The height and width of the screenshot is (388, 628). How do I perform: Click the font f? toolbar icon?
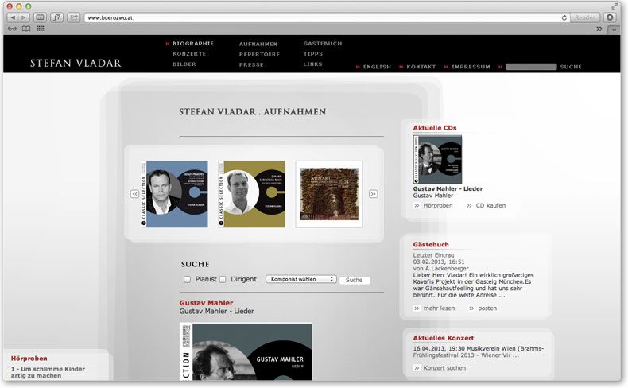tap(57, 17)
